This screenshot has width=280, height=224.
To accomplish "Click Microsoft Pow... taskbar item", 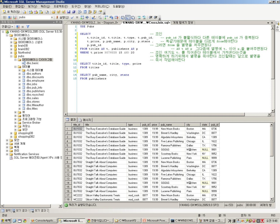I will tap(155, 221).
